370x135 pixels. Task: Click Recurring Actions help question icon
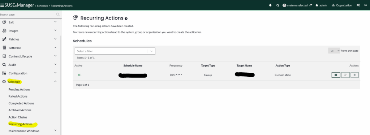(126, 19)
